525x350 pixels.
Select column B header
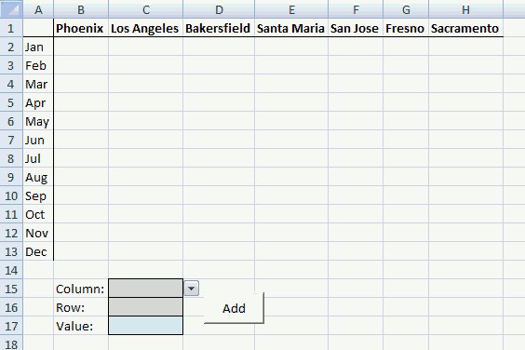pos(81,9)
